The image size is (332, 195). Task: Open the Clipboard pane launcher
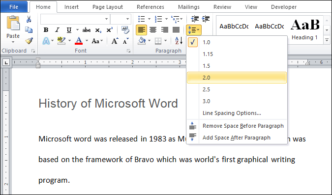point(33,51)
